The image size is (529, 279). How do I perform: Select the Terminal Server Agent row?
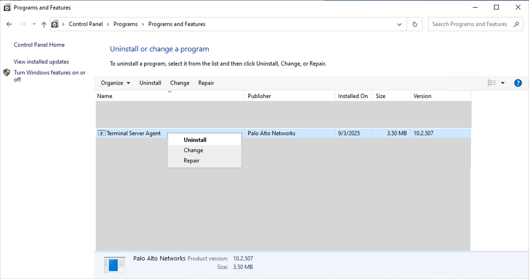coord(283,133)
